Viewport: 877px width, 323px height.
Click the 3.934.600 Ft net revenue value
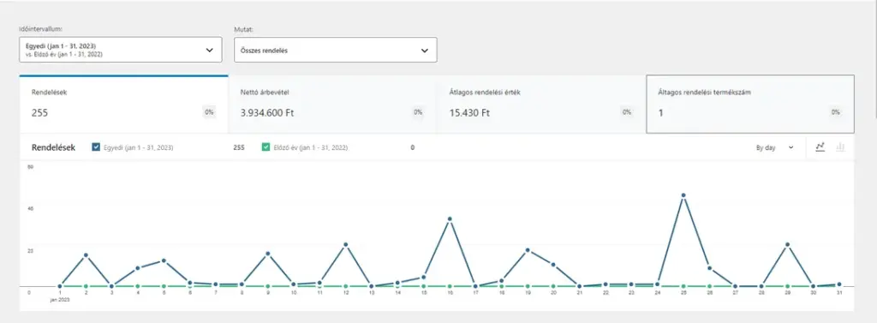pyautogui.click(x=267, y=112)
